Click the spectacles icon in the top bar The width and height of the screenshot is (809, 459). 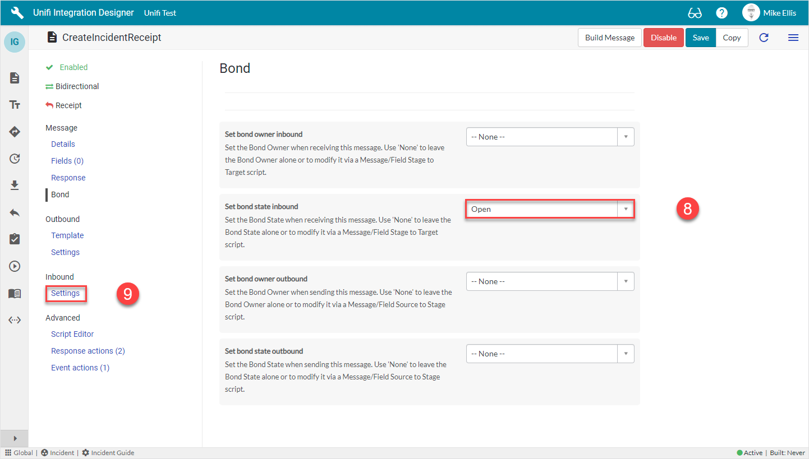coord(695,12)
